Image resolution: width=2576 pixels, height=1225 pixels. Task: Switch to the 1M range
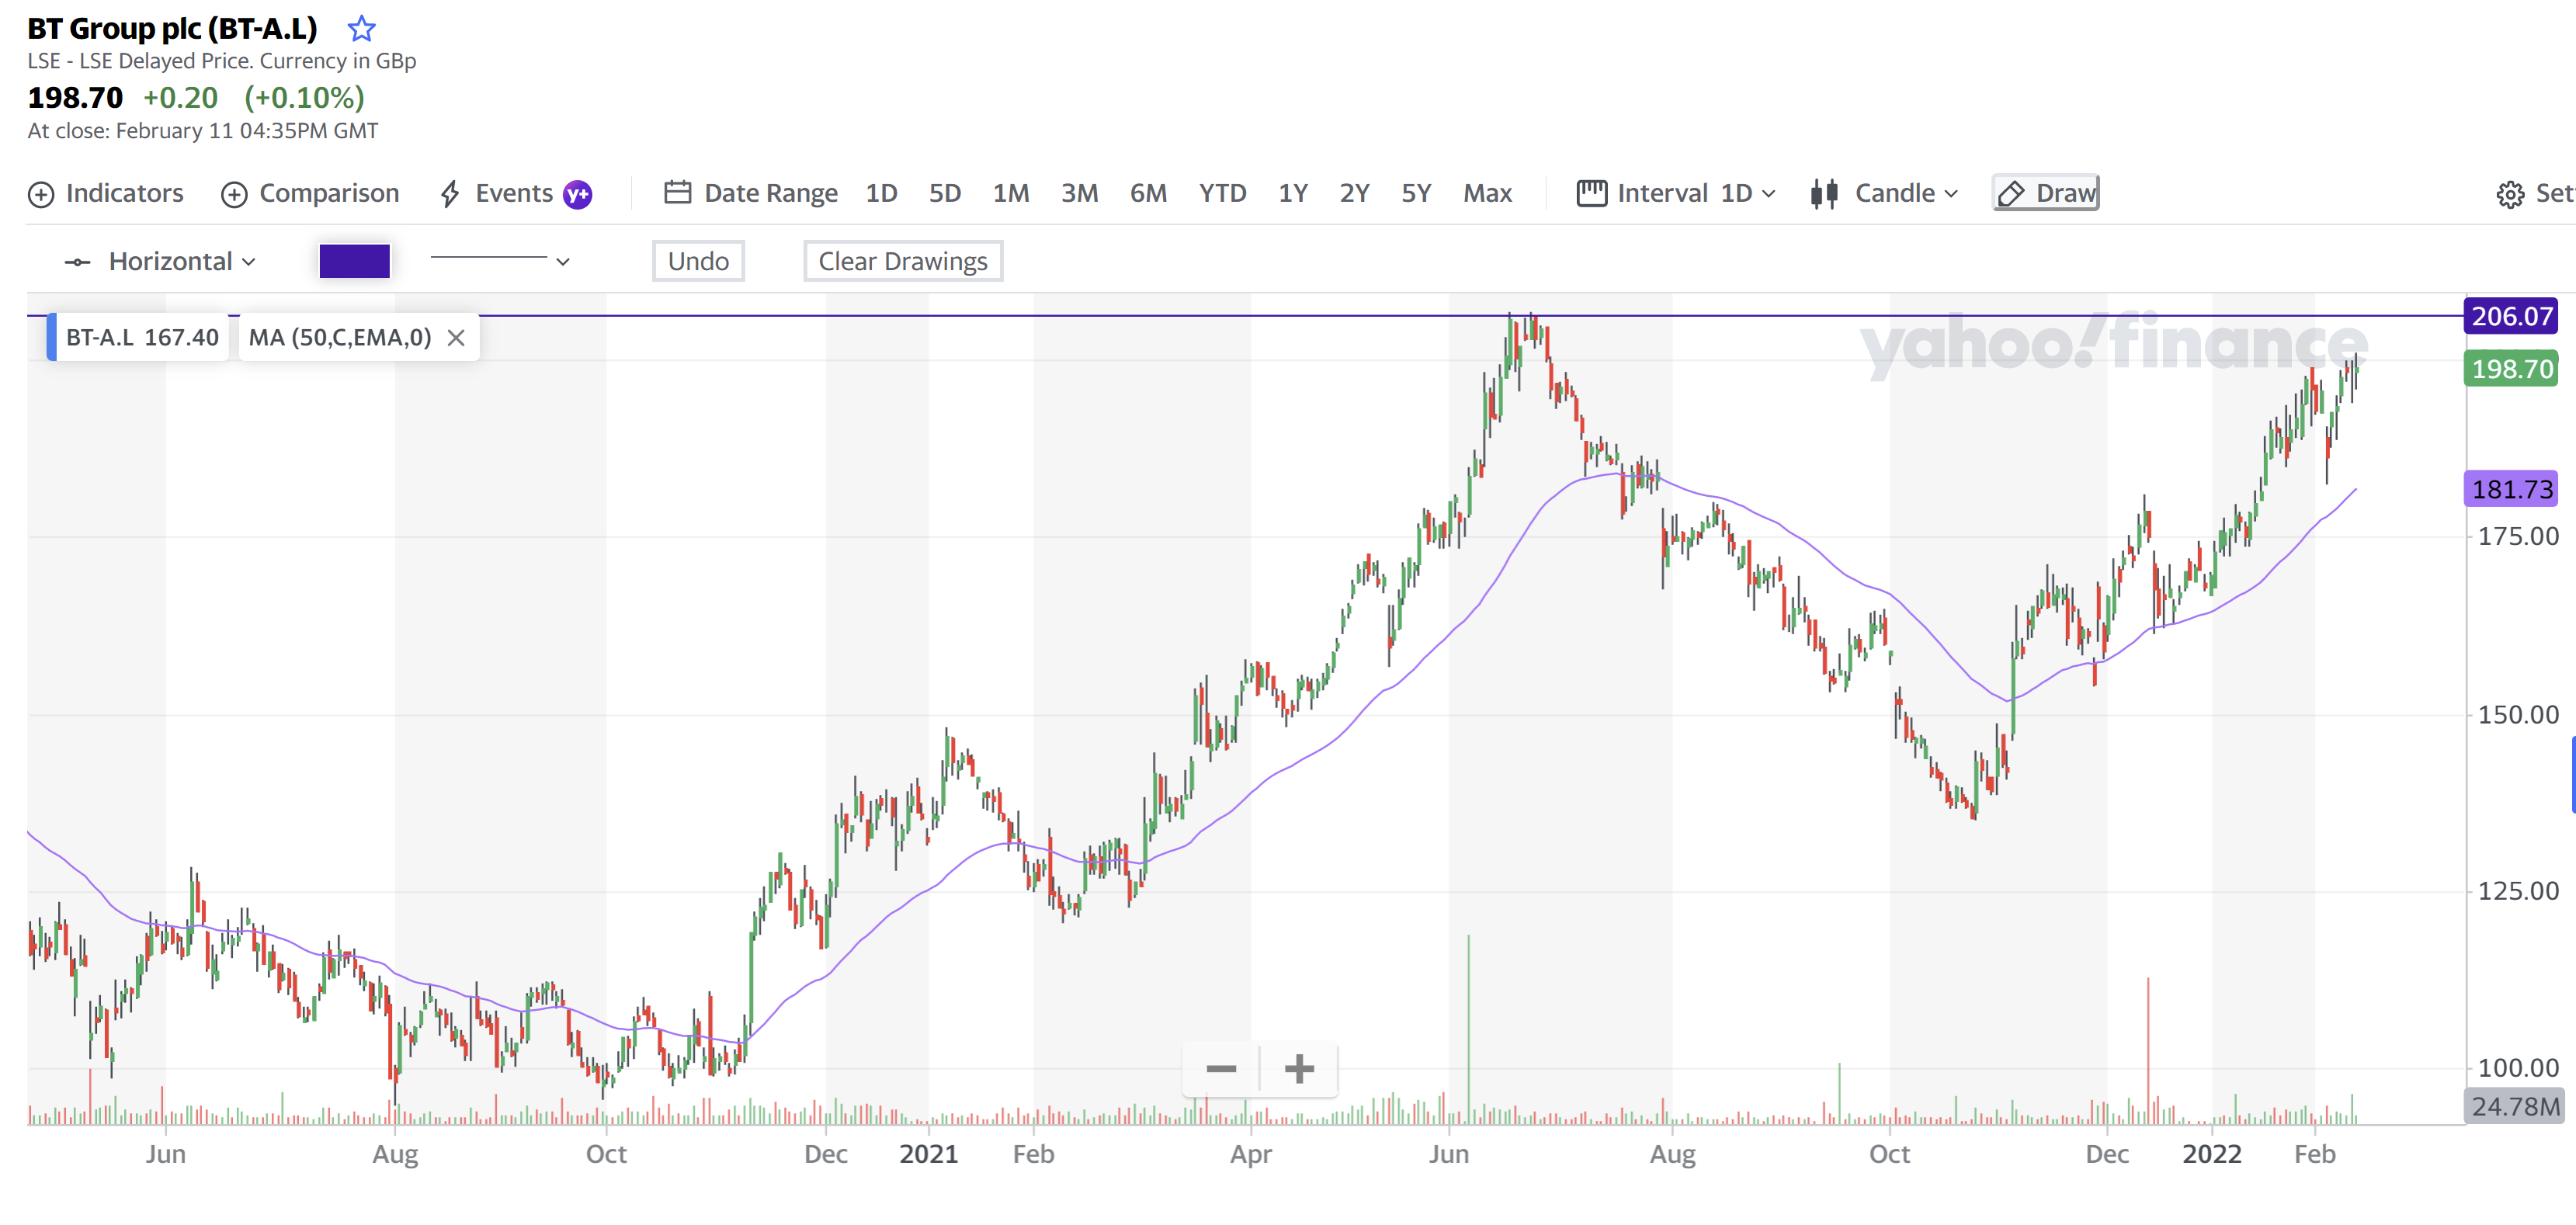pos(1011,193)
